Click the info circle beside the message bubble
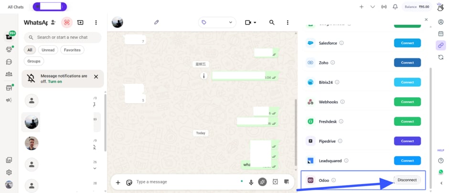The width and height of the screenshot is (449, 193). (x=204, y=76)
